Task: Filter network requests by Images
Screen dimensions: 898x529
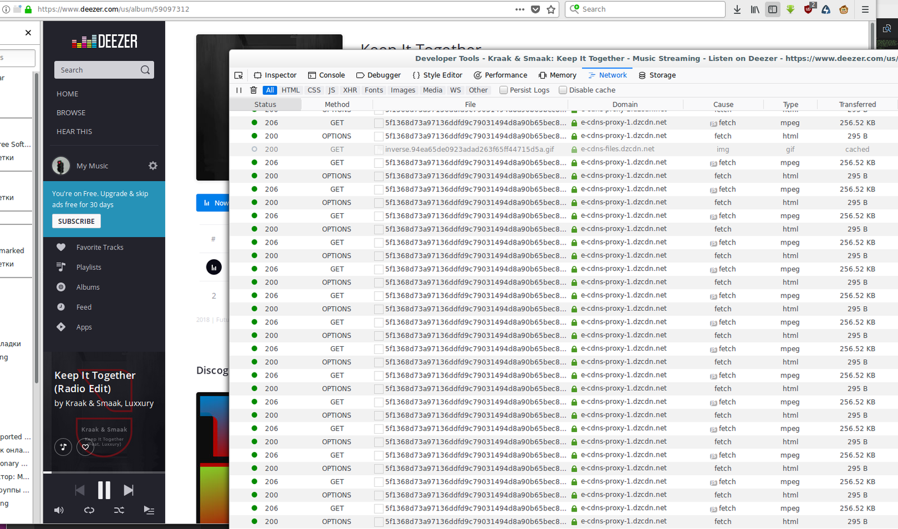Action: [x=403, y=90]
